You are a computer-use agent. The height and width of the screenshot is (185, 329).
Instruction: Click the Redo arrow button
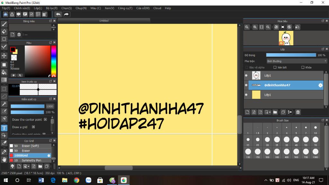[66, 14]
